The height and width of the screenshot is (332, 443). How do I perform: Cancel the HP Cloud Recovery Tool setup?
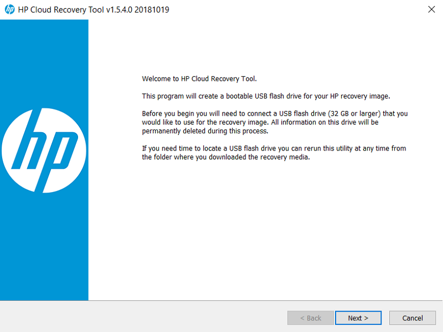click(x=412, y=318)
